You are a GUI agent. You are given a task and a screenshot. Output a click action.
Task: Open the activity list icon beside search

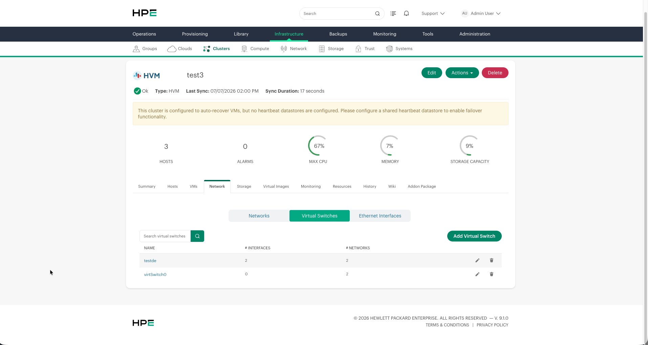coord(393,14)
